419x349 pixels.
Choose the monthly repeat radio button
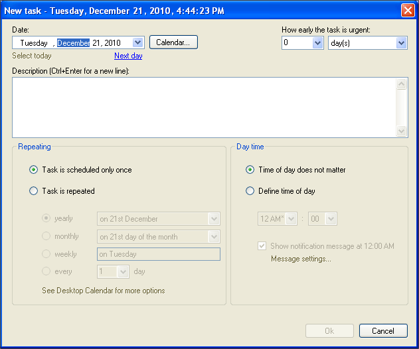(46, 236)
